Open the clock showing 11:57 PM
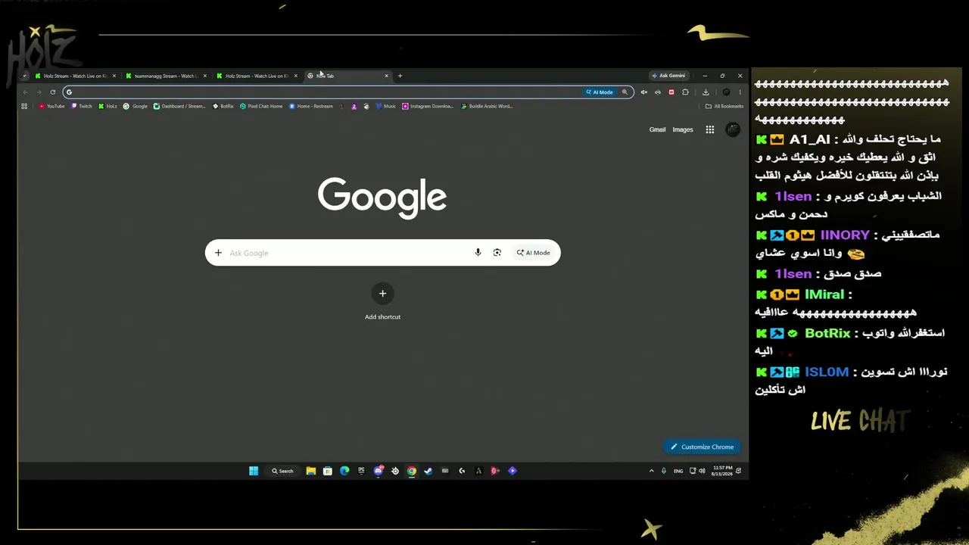969x545 pixels. tap(723, 471)
